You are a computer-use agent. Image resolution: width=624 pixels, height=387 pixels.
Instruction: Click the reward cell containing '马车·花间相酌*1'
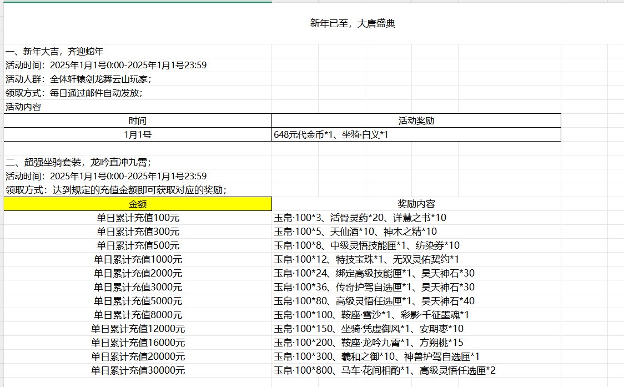coord(384,370)
